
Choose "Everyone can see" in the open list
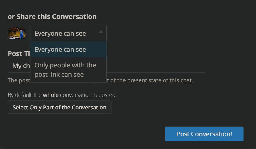[68, 49]
